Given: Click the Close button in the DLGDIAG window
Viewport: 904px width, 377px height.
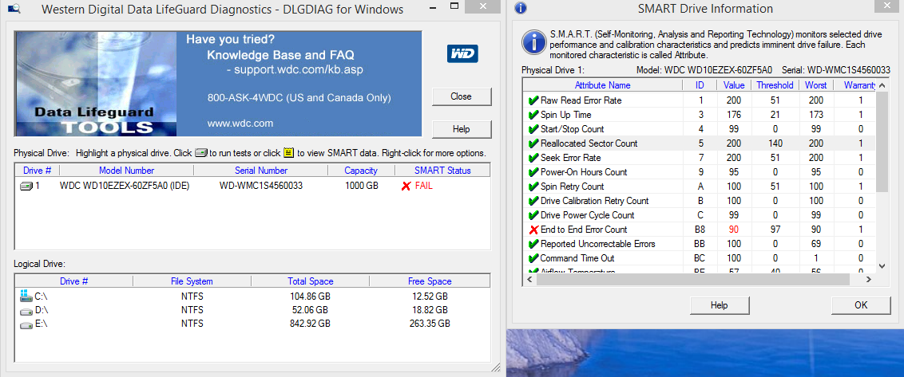Looking at the screenshot, I should click(x=462, y=96).
